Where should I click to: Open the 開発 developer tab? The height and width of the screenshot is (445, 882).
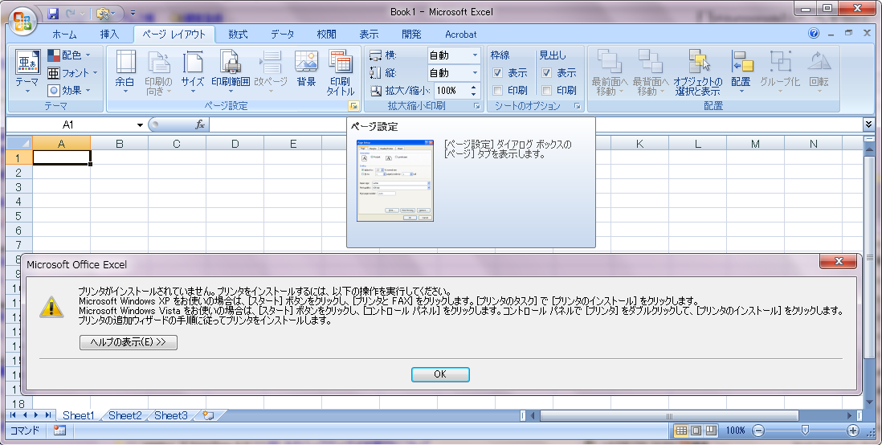pyautogui.click(x=412, y=35)
